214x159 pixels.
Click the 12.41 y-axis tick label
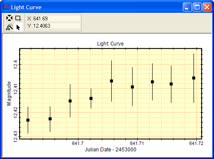coord(15,89)
